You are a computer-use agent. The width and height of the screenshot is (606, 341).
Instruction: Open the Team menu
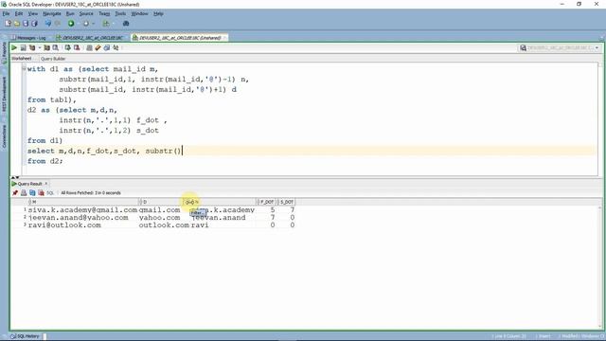pyautogui.click(x=104, y=13)
